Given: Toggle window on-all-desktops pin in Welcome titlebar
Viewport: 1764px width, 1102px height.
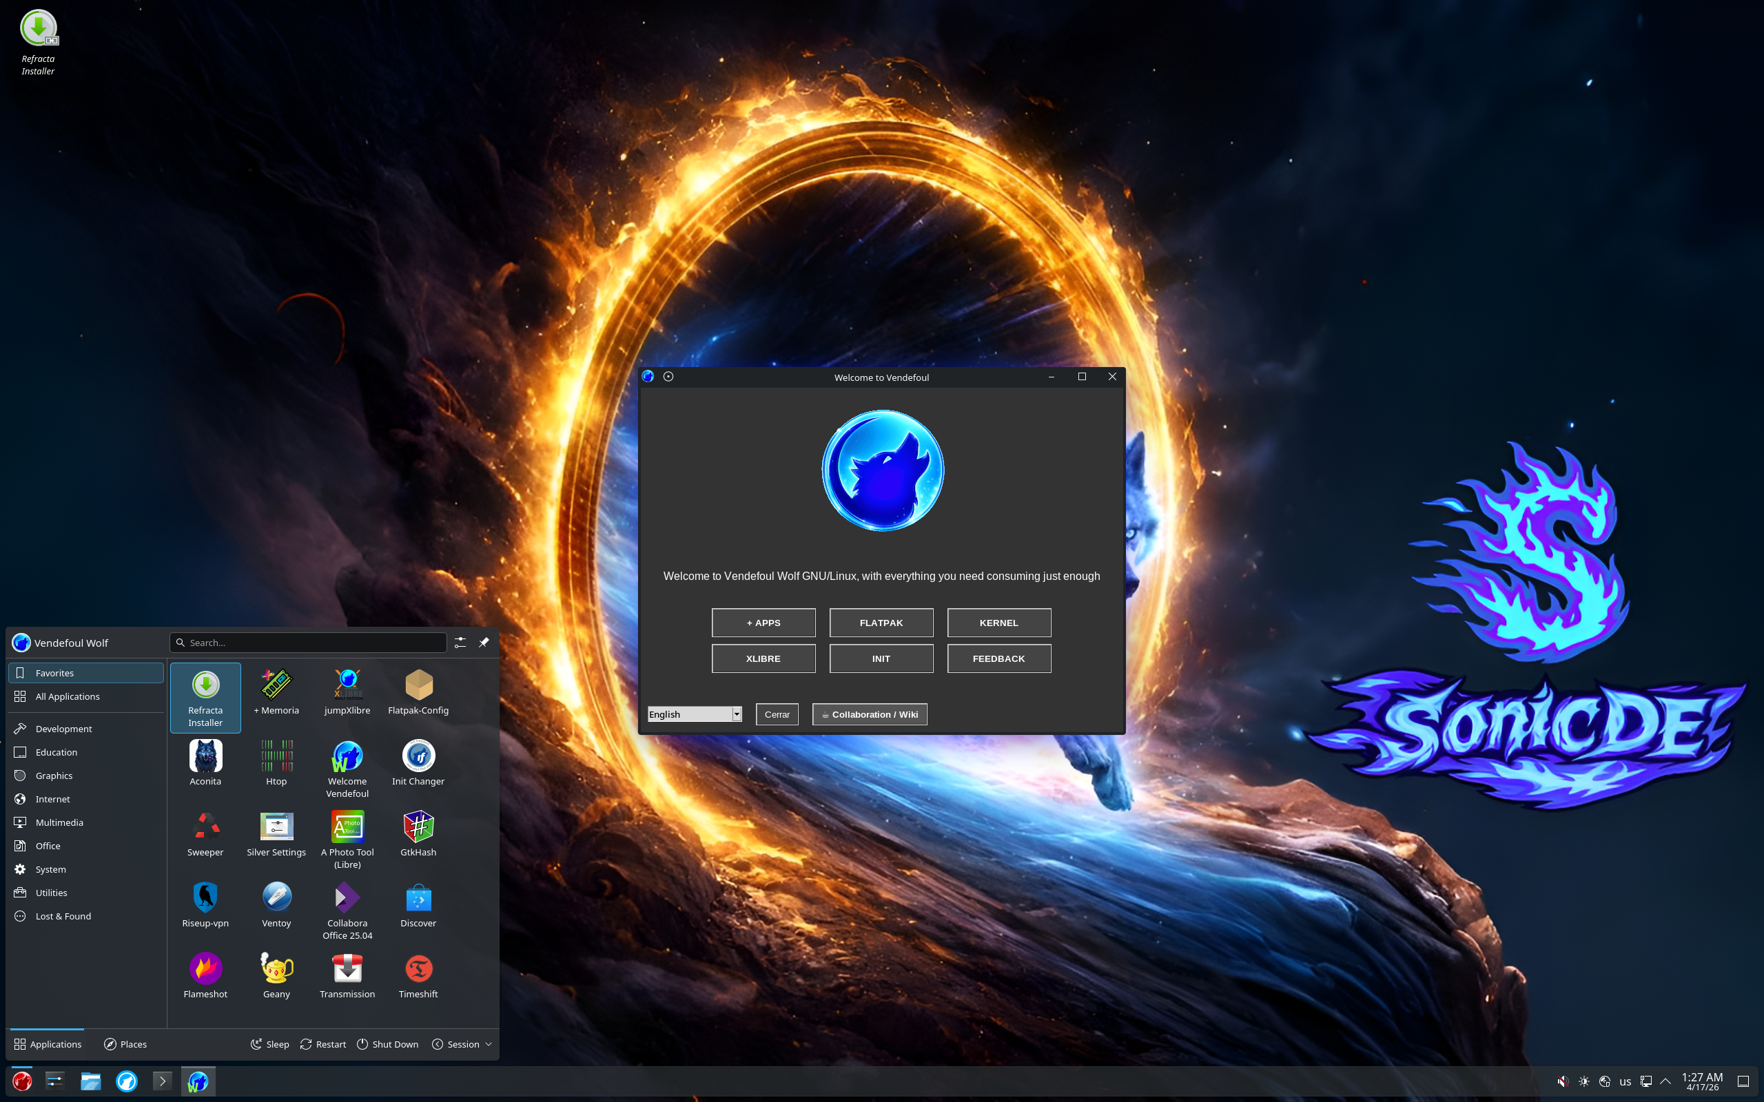Looking at the screenshot, I should pos(668,377).
